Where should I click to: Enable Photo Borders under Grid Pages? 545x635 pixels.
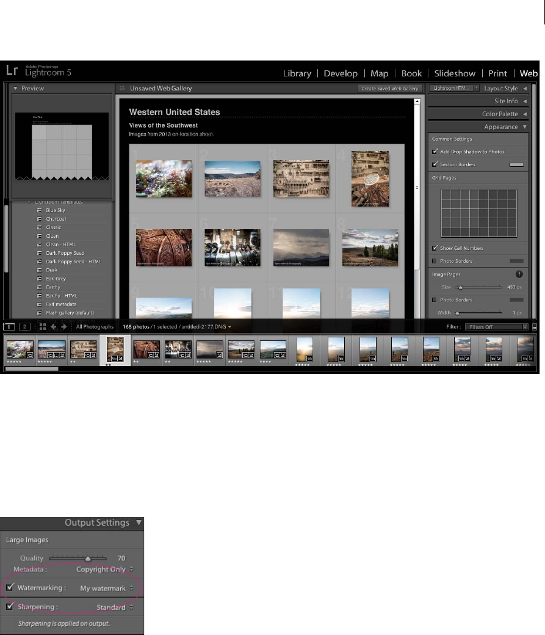(435, 261)
